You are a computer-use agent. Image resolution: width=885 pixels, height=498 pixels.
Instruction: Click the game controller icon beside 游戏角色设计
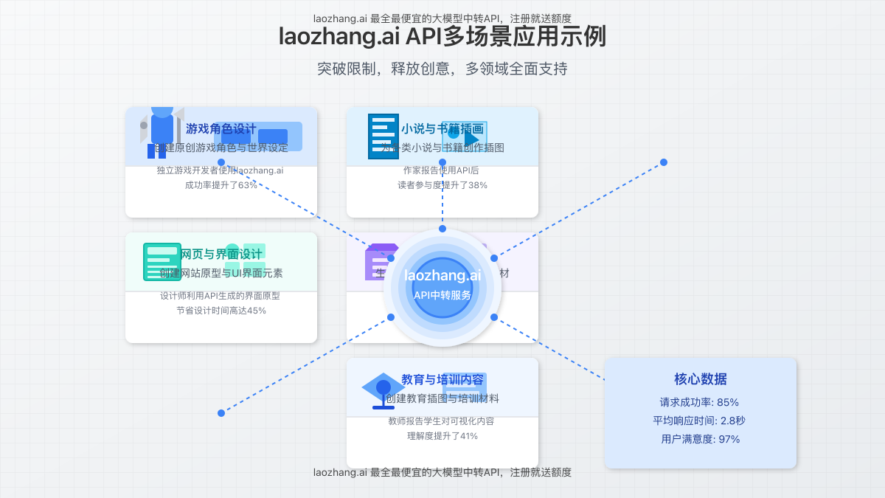tap(258, 136)
